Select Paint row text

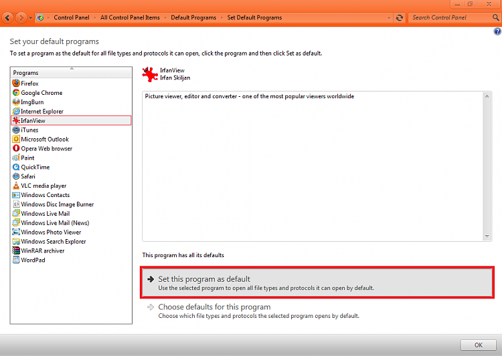tap(27, 158)
